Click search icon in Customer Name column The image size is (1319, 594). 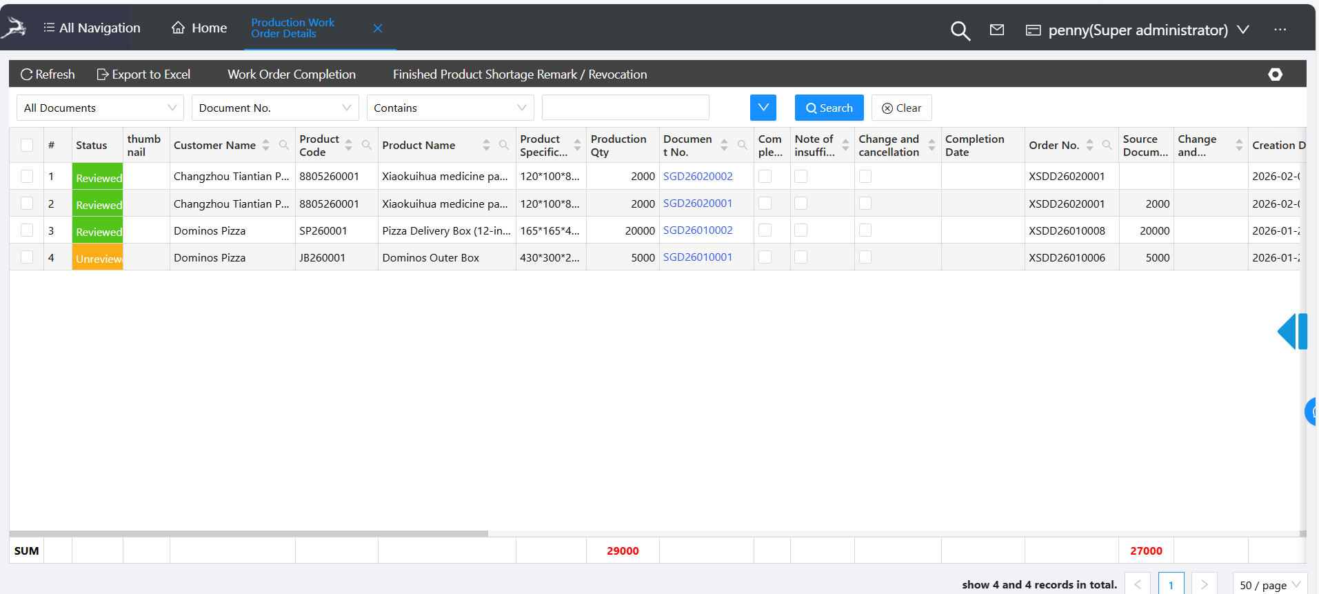(284, 145)
